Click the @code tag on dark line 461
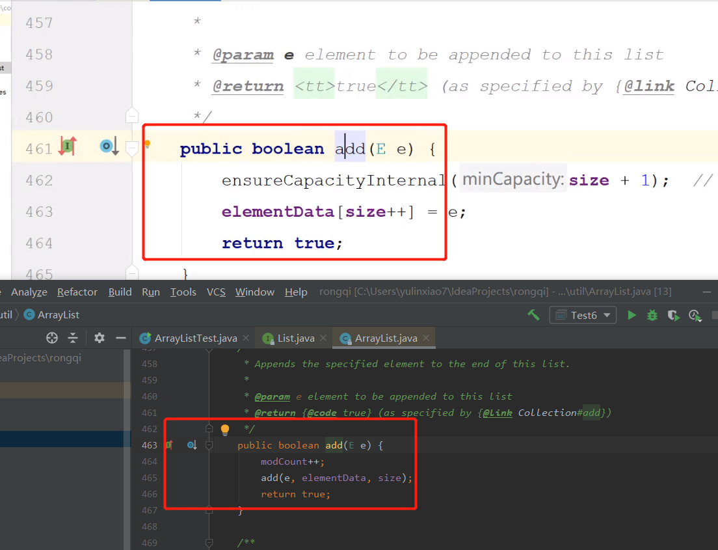718x550 pixels. coord(323,413)
